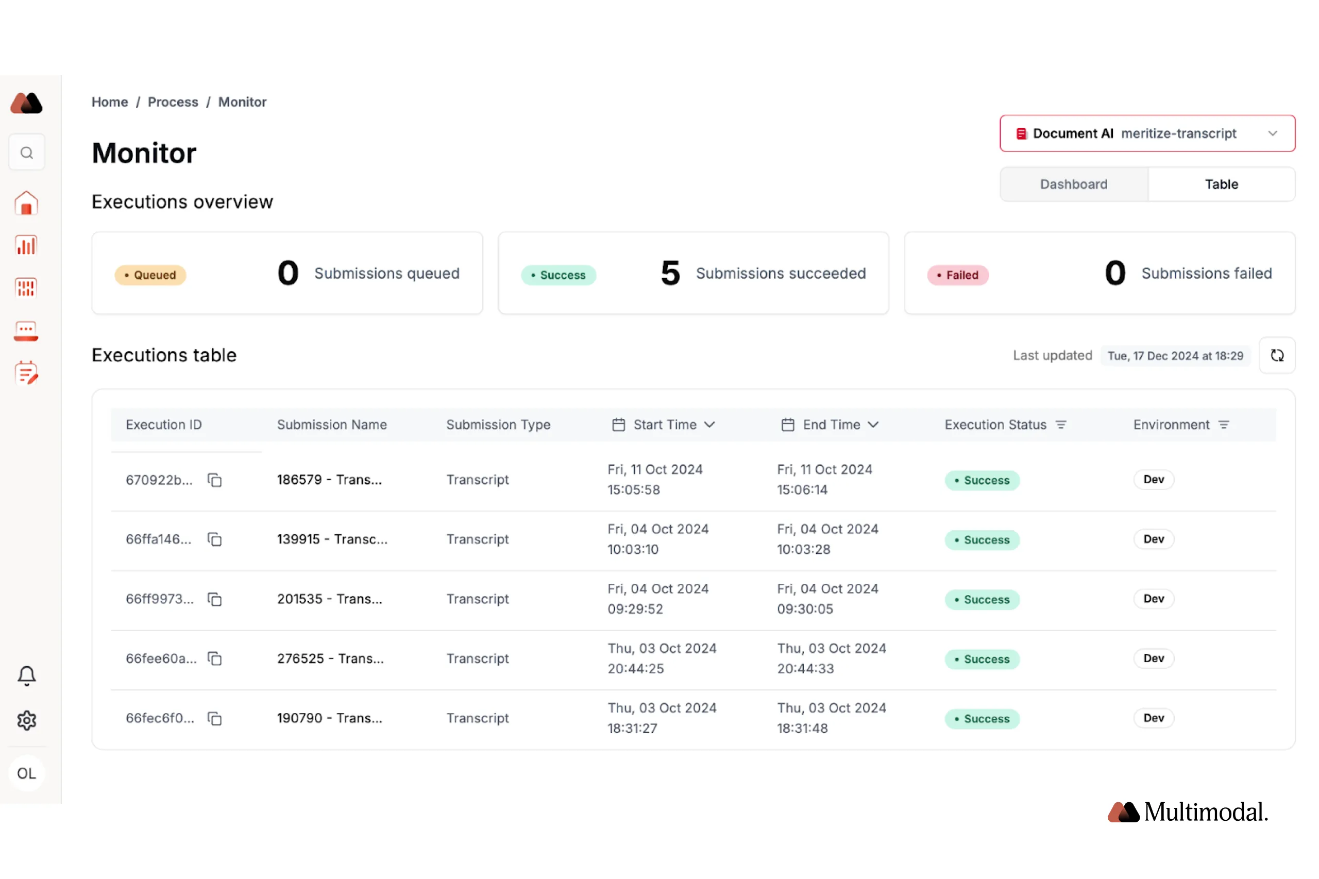1319x879 pixels.
Task: Click the Multimodal logo in sidebar
Action: click(26, 103)
